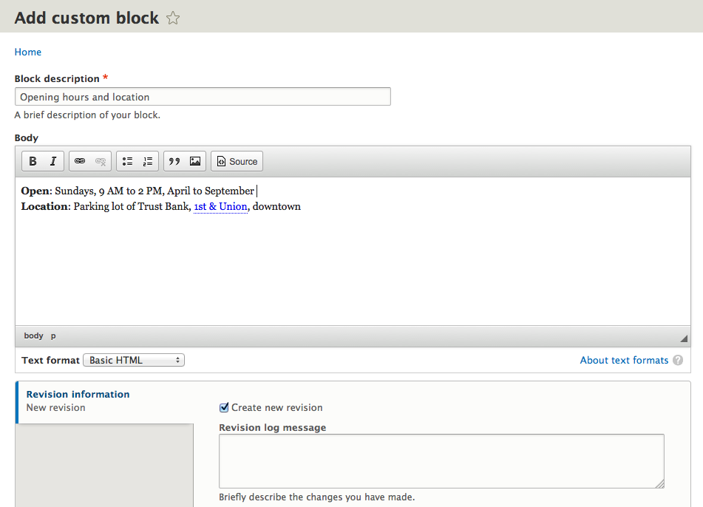The width and height of the screenshot is (703, 507).
Task: Focus the Block description field
Action: click(x=202, y=96)
